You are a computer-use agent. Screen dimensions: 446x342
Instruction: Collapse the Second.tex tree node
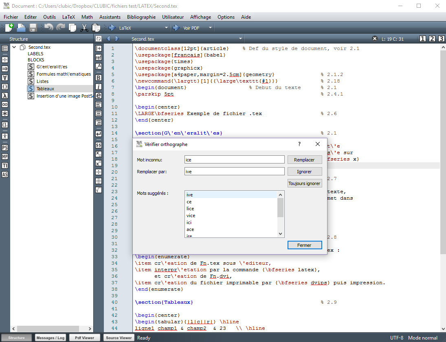[14, 47]
